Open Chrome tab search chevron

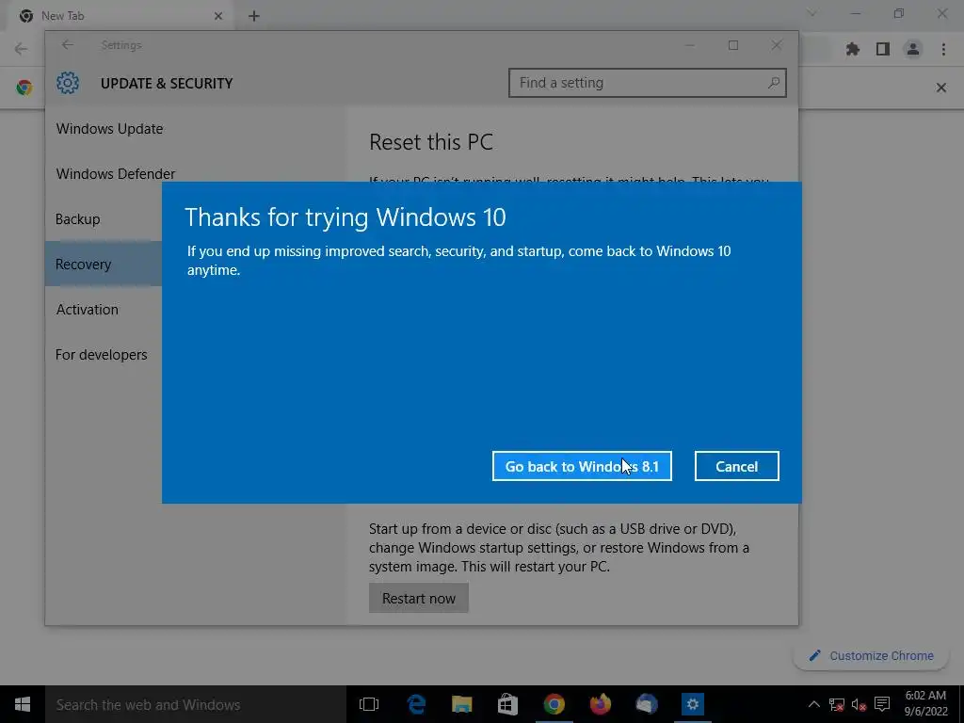coord(811,13)
